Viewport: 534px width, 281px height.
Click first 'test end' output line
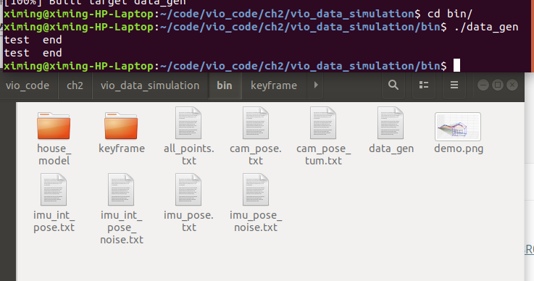(x=33, y=40)
